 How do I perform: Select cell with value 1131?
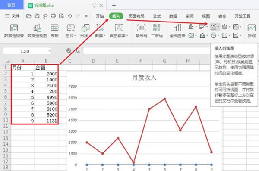click(x=46, y=121)
